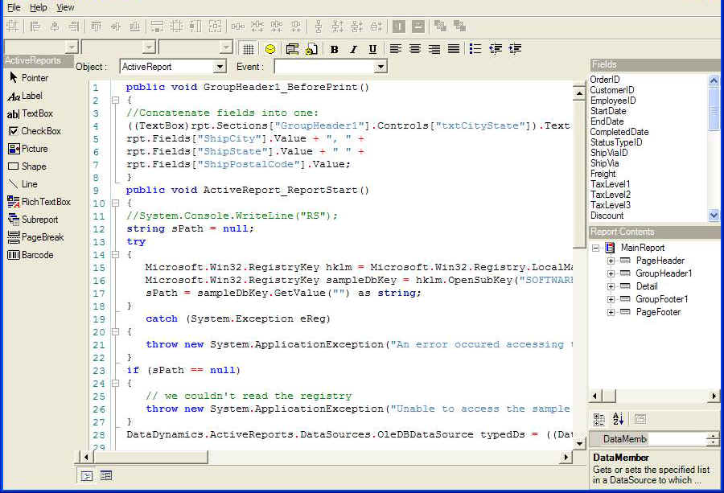
Task: Click the align to grid toolbar icon
Action: [x=12, y=27]
